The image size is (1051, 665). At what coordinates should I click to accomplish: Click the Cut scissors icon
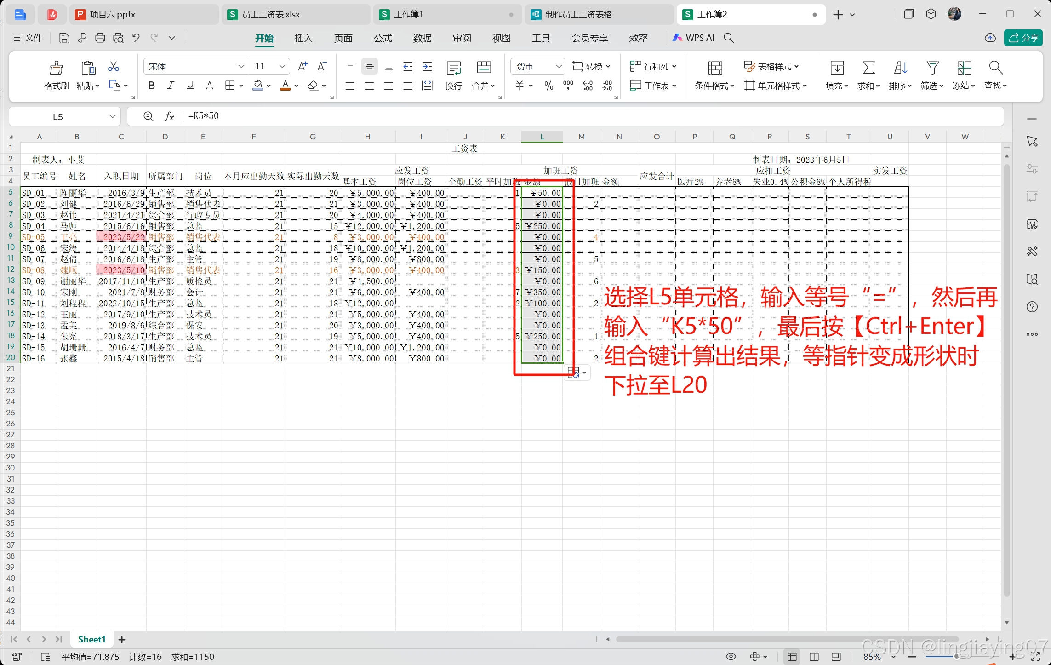[113, 67]
